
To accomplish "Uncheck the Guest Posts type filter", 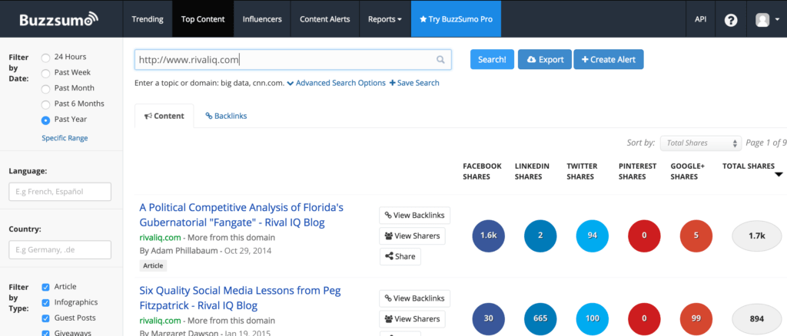I will pos(45,318).
